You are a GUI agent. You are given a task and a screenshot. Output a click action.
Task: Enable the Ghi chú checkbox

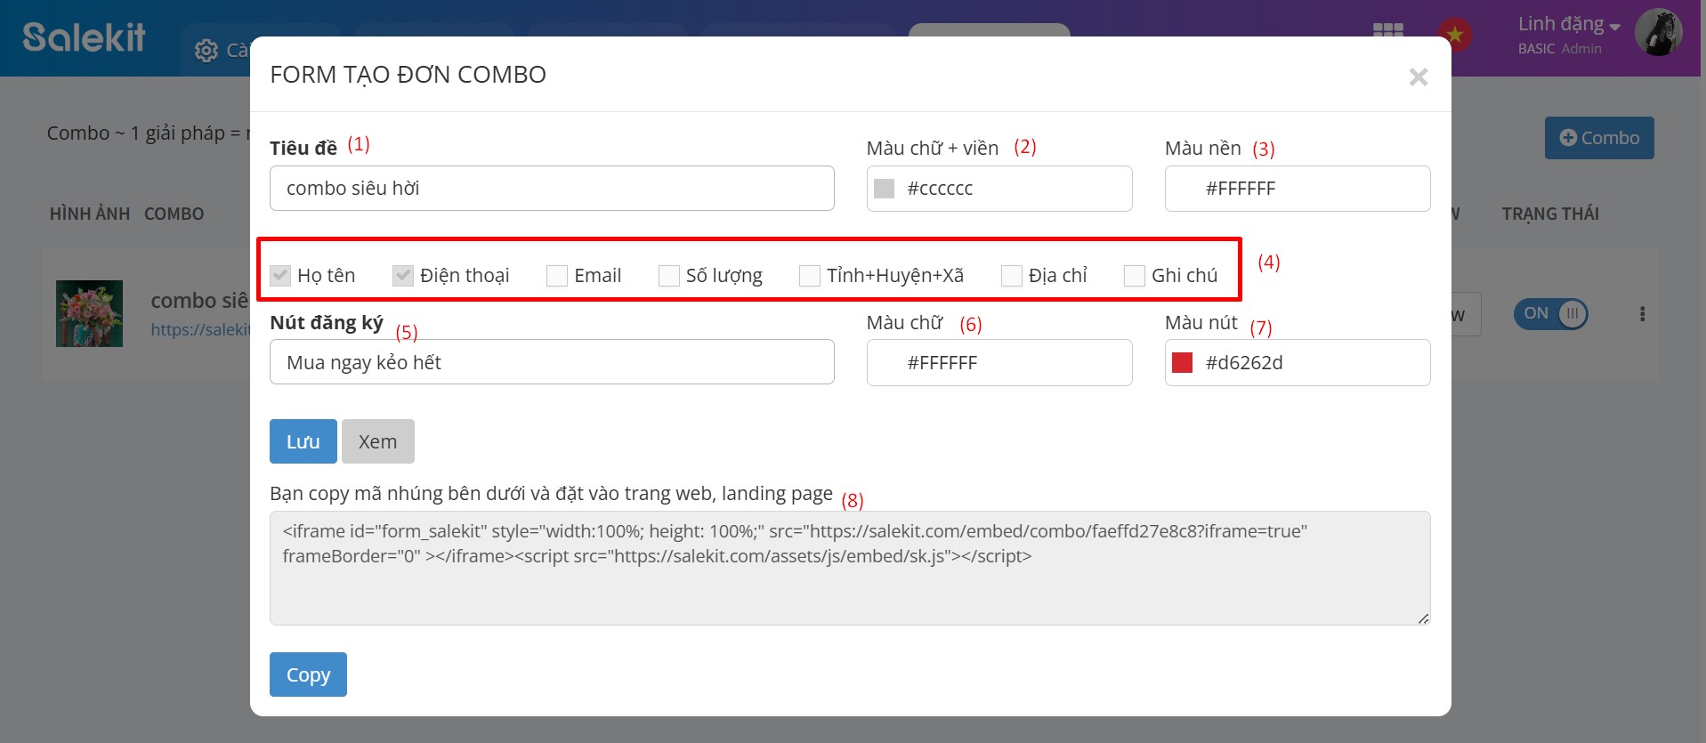tap(1135, 276)
